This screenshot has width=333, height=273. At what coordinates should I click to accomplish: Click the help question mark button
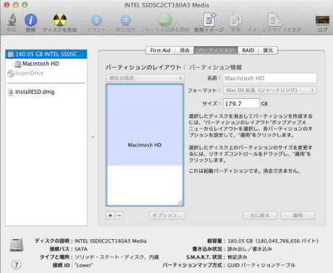coord(16,265)
